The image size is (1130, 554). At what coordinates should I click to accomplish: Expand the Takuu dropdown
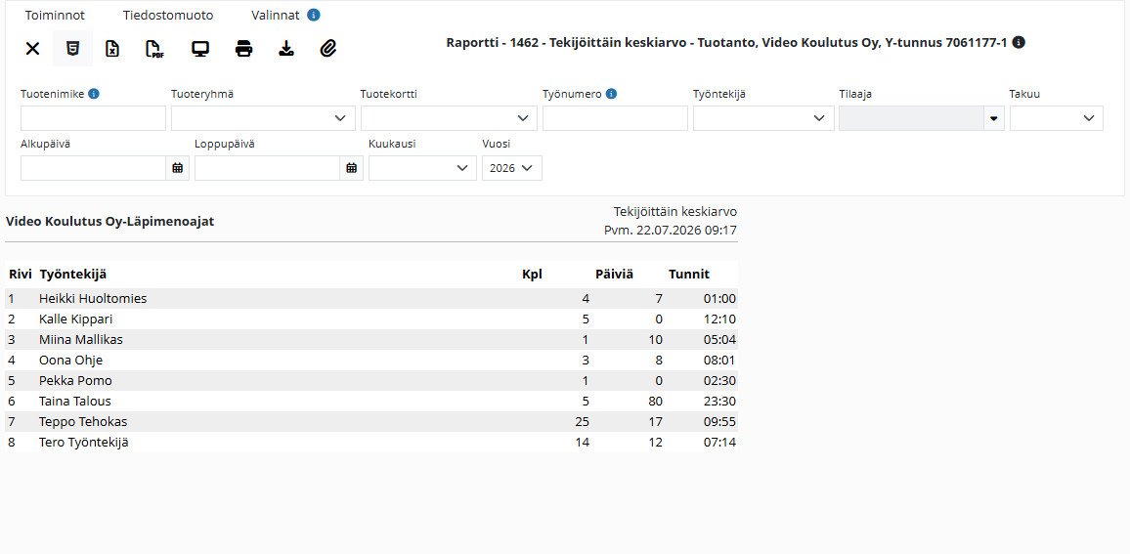(x=1056, y=118)
